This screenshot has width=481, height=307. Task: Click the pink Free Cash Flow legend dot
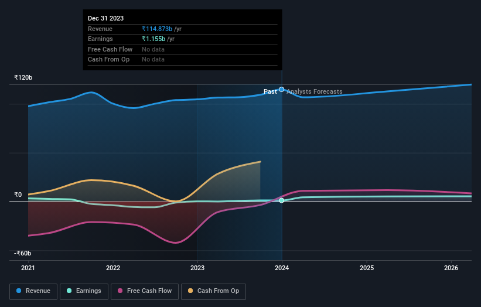120,291
